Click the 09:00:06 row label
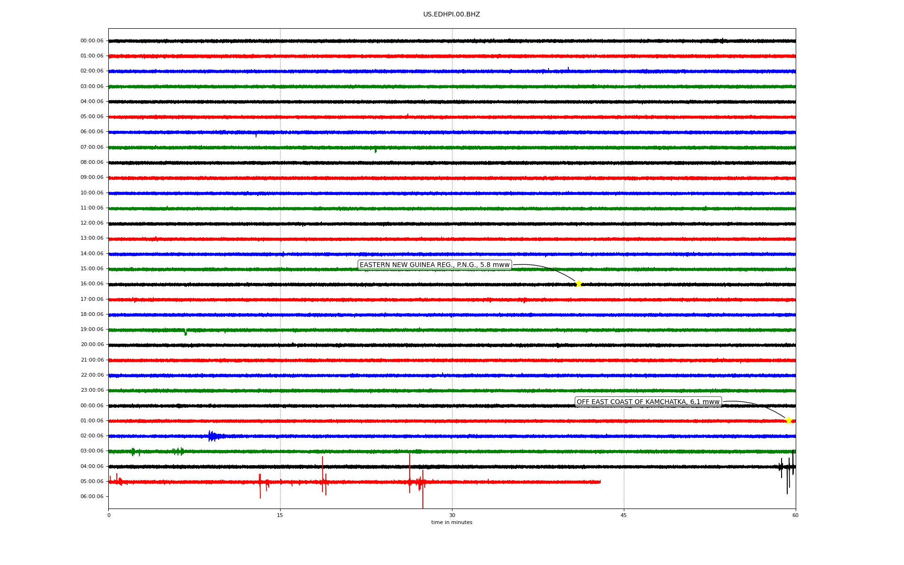This screenshot has width=904, height=565. click(92, 178)
